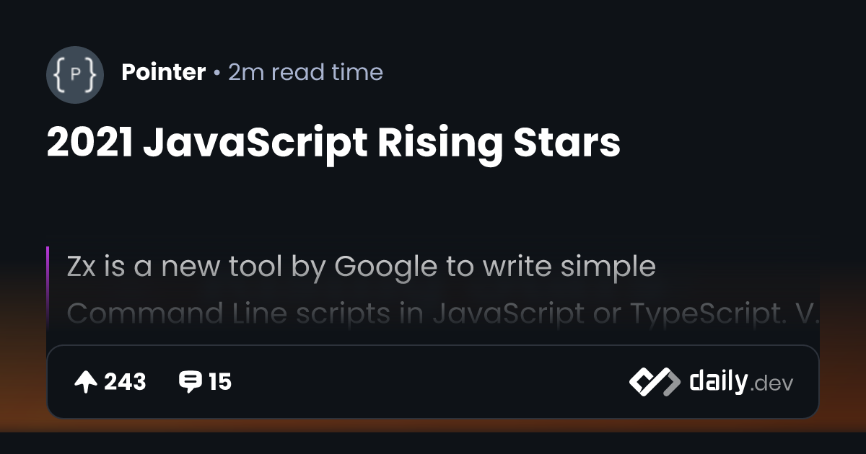The width and height of the screenshot is (866, 454).
Task: Click the "daily" wordmark text
Action: [x=717, y=381]
